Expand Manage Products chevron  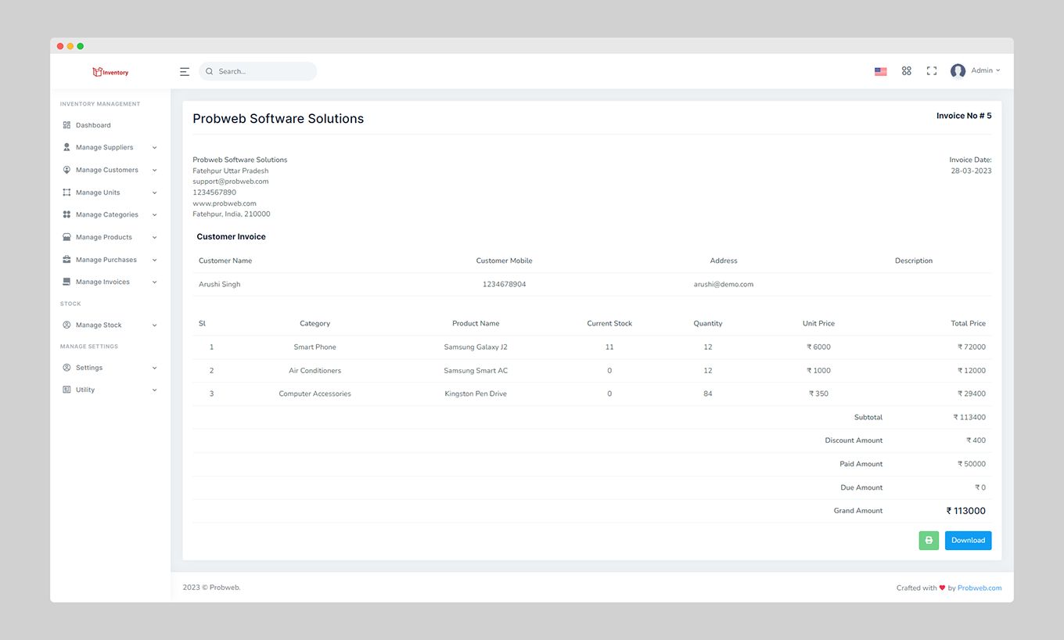pos(154,237)
